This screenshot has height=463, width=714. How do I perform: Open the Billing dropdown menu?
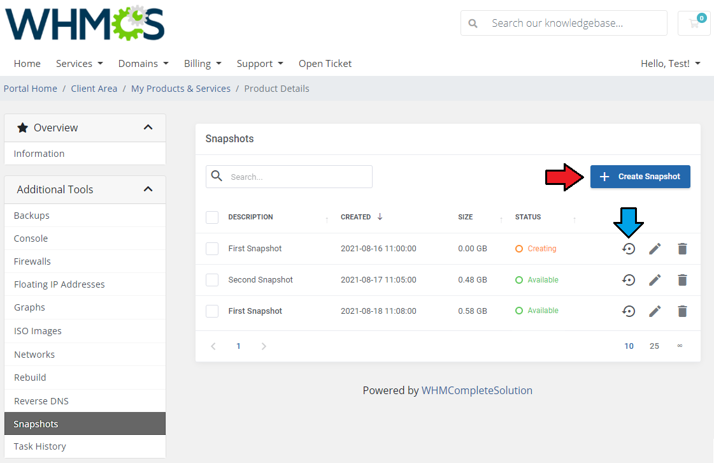pyautogui.click(x=203, y=63)
